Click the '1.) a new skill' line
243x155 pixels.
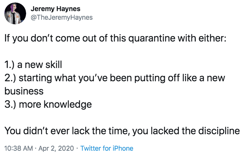pyautogui.click(x=33, y=65)
